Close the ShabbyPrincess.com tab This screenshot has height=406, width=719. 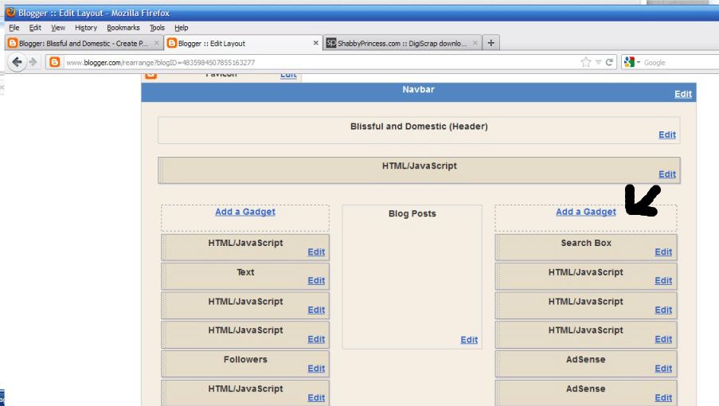pyautogui.click(x=475, y=43)
